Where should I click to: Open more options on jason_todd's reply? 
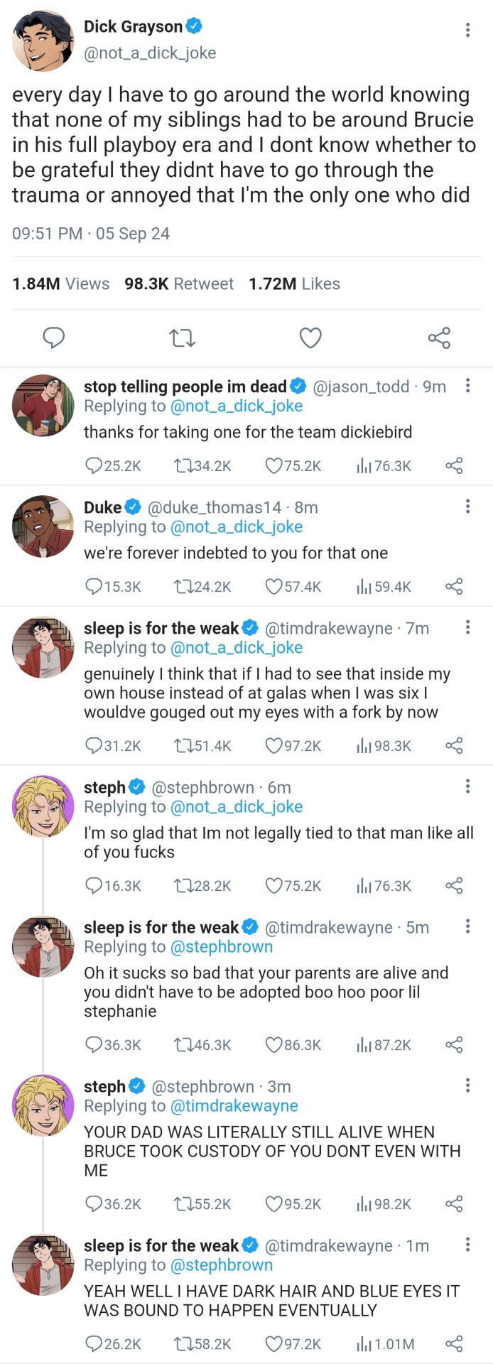[467, 386]
